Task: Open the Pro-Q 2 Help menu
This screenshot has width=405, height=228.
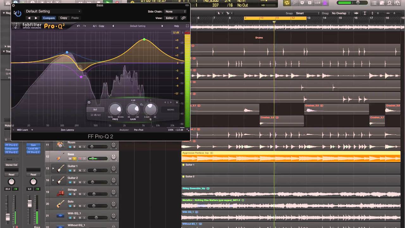Action: coord(177,26)
